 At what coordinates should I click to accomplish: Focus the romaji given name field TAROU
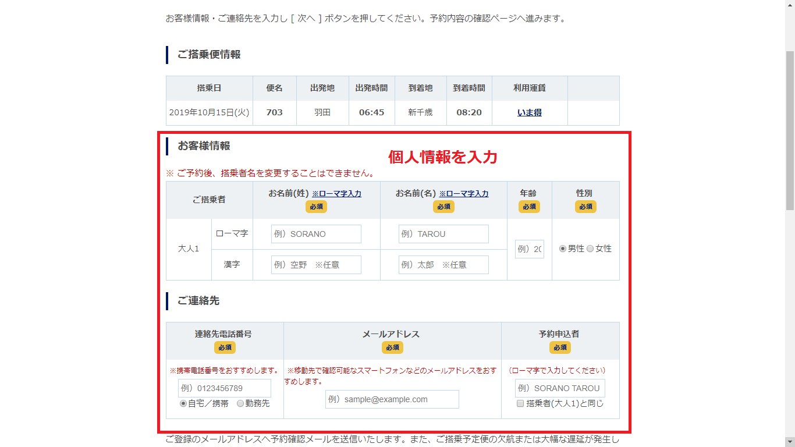tap(443, 234)
